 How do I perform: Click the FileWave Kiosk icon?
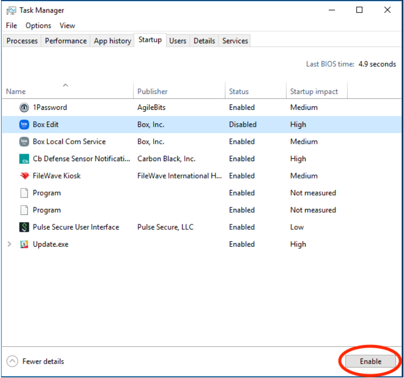point(24,176)
